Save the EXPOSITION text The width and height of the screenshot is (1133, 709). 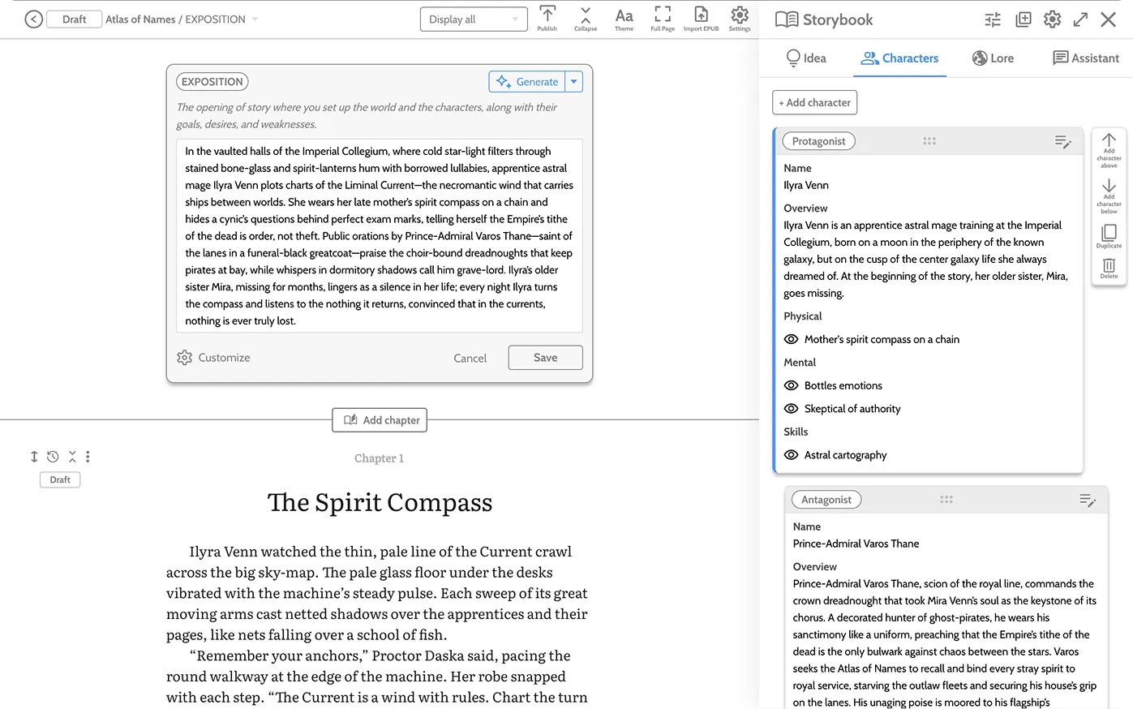pyautogui.click(x=545, y=357)
